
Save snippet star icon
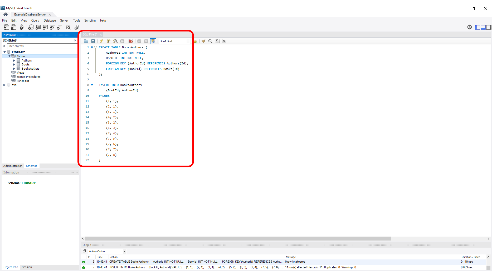pyautogui.click(x=195, y=41)
